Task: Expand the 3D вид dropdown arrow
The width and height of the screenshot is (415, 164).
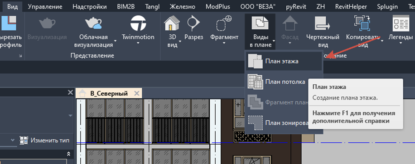Action: click(x=180, y=41)
